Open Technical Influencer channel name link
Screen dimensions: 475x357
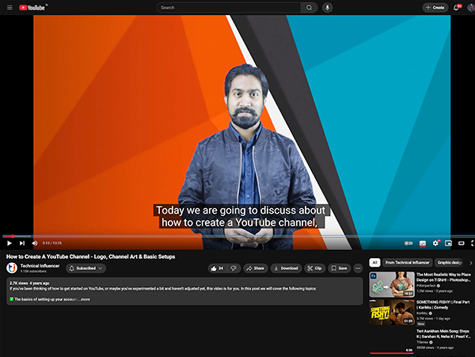pyautogui.click(x=40, y=265)
